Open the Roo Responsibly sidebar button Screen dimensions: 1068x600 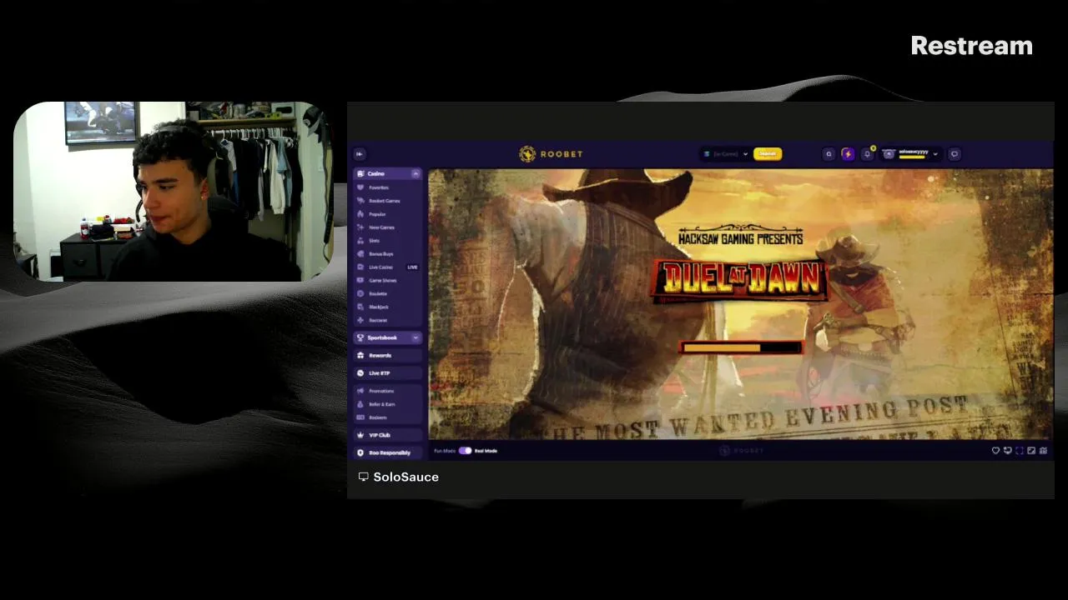coord(388,452)
